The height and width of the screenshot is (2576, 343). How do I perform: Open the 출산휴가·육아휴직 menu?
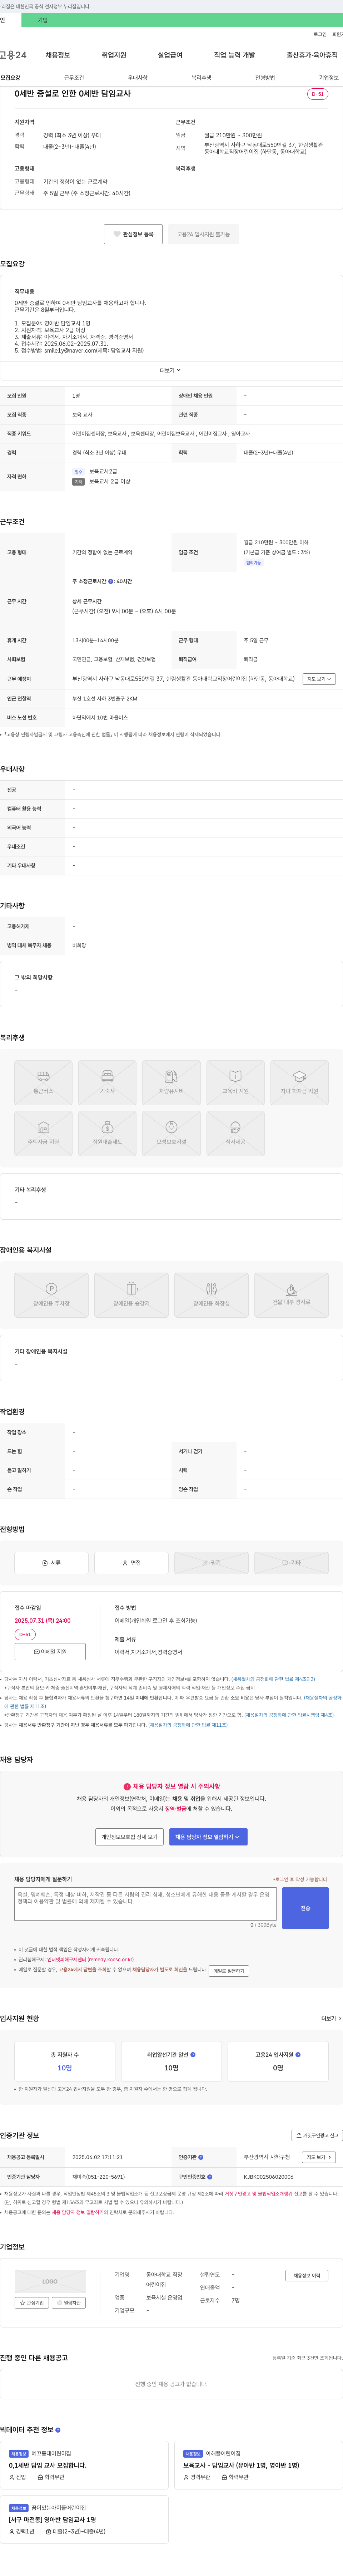pyautogui.click(x=312, y=55)
